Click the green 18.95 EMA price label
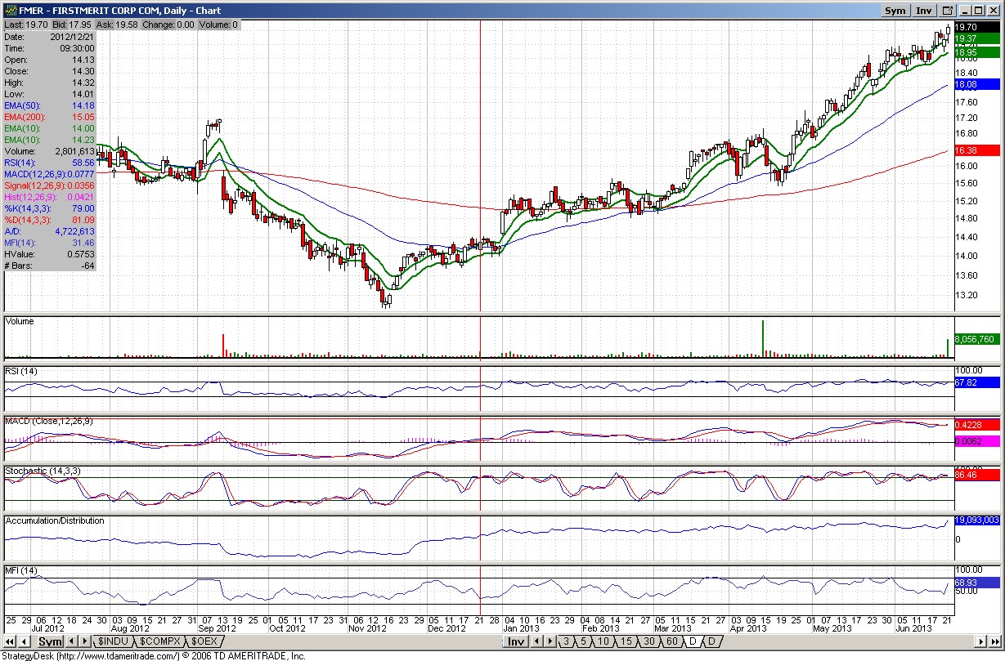The image size is (1005, 661). pos(976,51)
